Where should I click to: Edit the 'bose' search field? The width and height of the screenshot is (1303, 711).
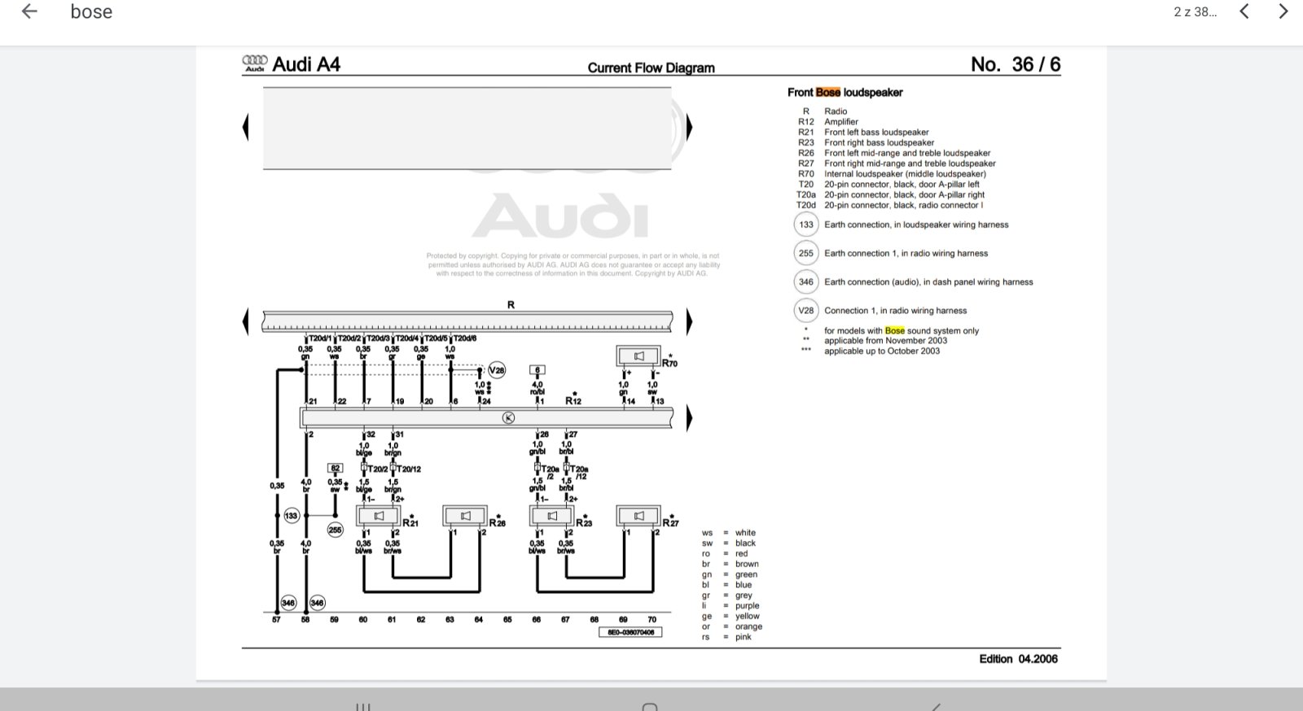(x=91, y=12)
